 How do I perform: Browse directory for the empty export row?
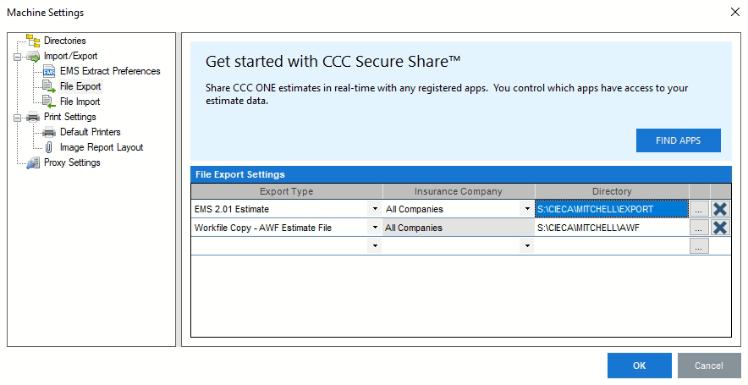699,246
